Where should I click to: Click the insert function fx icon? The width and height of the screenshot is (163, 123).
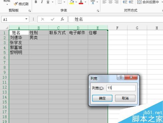62,19
